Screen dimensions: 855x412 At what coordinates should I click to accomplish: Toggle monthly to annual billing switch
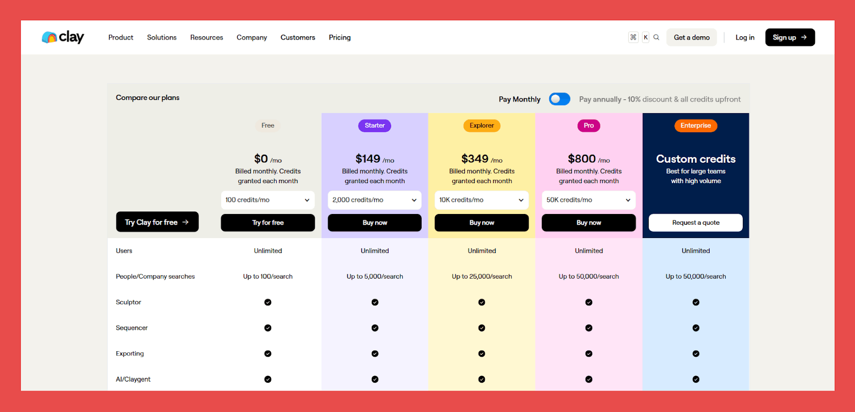559,99
